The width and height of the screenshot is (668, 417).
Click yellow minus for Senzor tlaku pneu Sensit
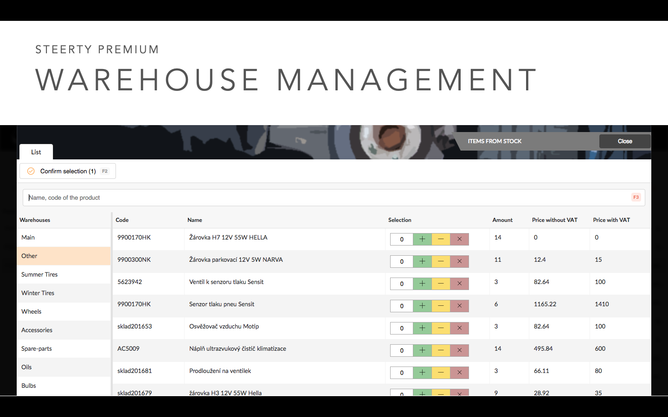click(x=441, y=306)
